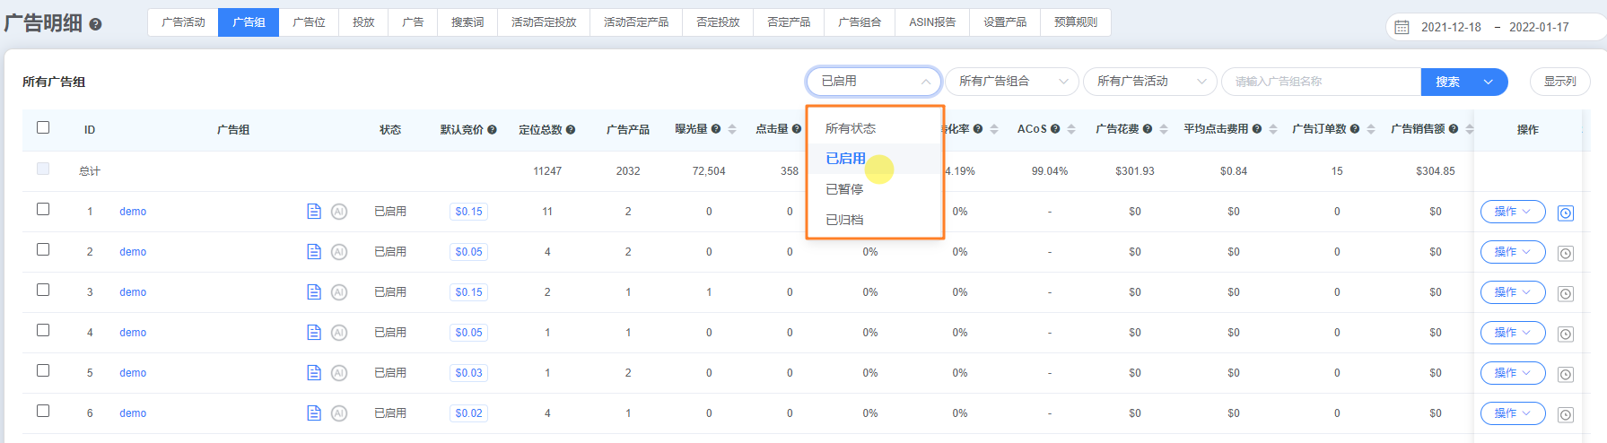Viewport: 1607px width, 443px height.
Task: Click the ad group name search field
Action: coord(1321,82)
